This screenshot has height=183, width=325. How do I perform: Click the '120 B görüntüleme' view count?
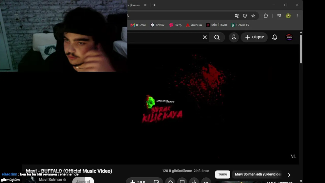pyautogui.click(x=177, y=171)
